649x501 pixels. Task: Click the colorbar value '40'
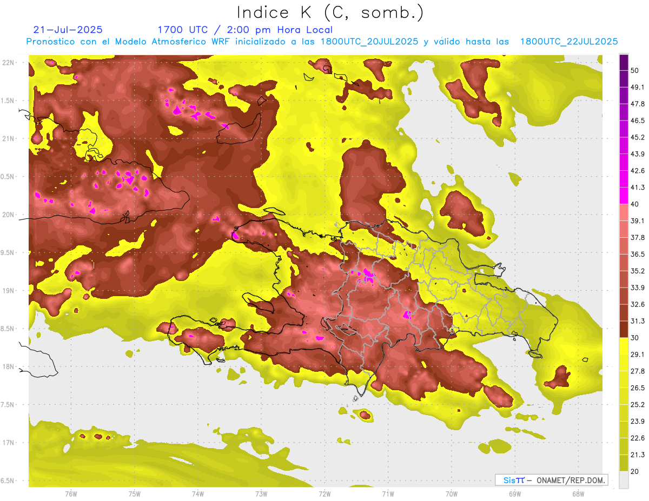(635, 204)
